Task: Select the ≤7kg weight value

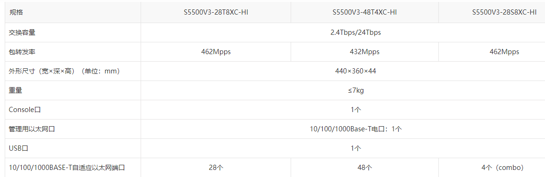Action: pos(356,90)
